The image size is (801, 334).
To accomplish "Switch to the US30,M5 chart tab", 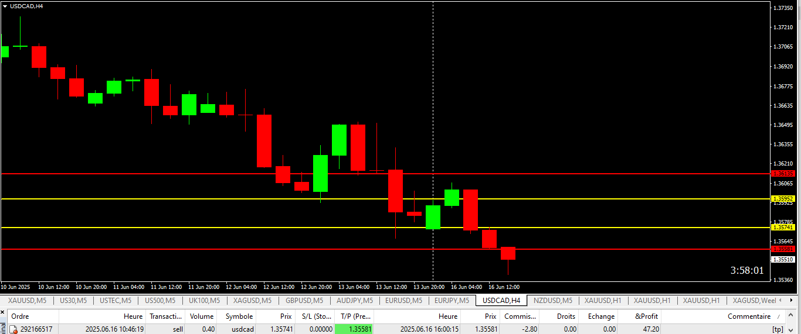I will coord(73,301).
